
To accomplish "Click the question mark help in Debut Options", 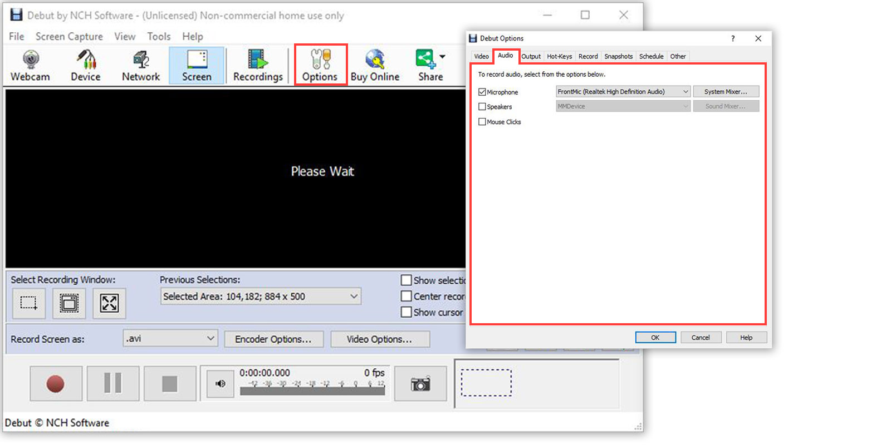I will pos(733,38).
